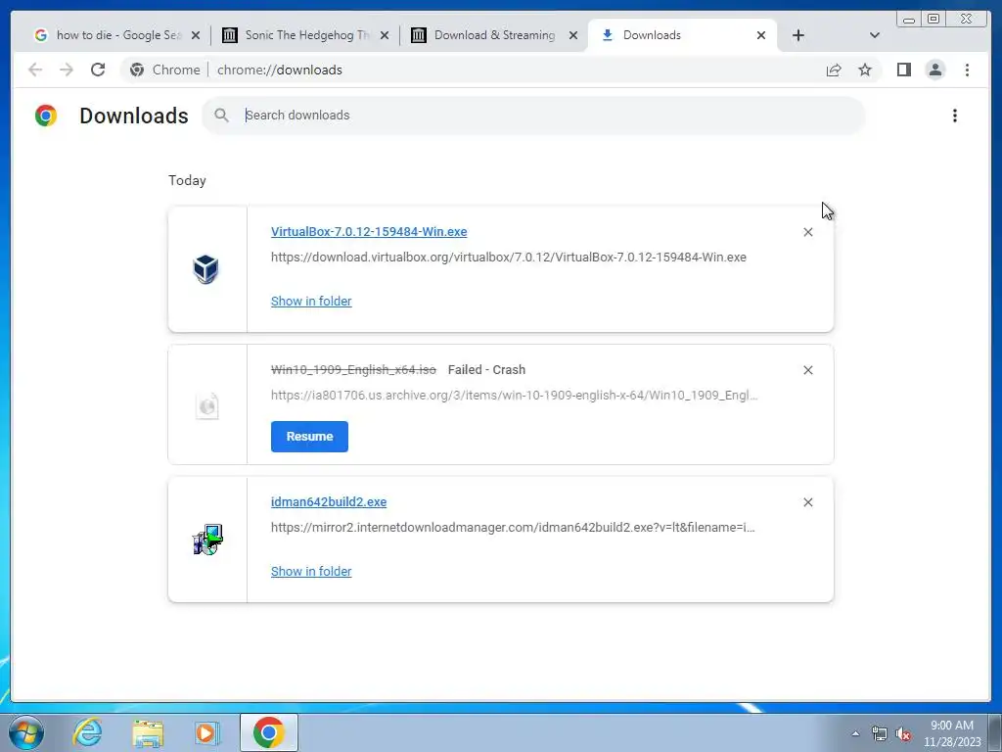
Task: Click the Search downloads field
Action: click(x=533, y=116)
